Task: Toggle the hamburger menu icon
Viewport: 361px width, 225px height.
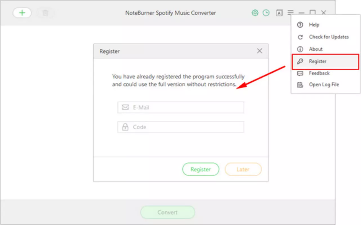Action: 290,13
